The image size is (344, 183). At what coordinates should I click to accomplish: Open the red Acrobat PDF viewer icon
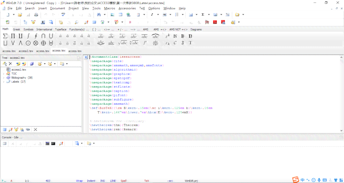tap(215, 22)
